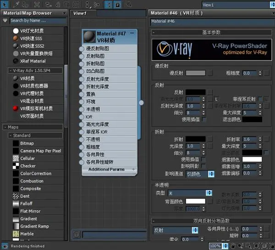This screenshot has width=275, height=250.
Task: Click the Checker map icon
Action: (16, 166)
